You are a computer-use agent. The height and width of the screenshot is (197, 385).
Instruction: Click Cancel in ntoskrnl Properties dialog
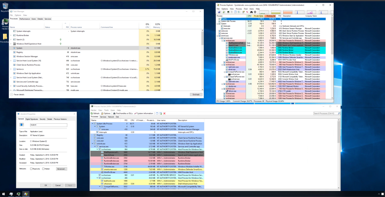(x=58, y=185)
